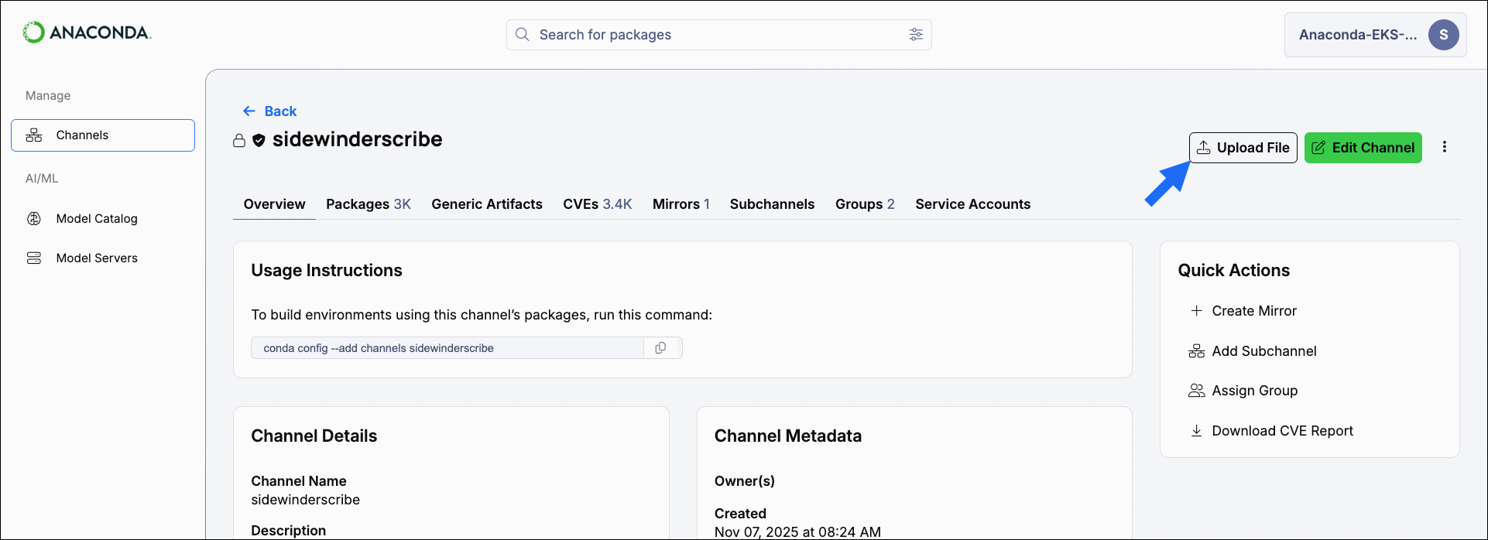Select Add Subchannel quick action
1488x540 pixels.
[1253, 351]
